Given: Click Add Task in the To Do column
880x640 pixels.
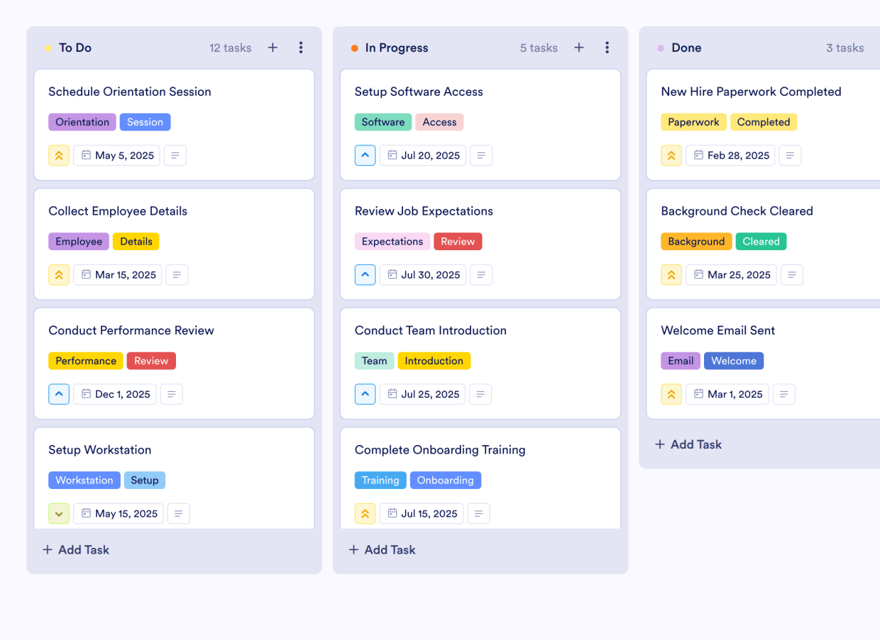Looking at the screenshot, I should click(x=75, y=549).
